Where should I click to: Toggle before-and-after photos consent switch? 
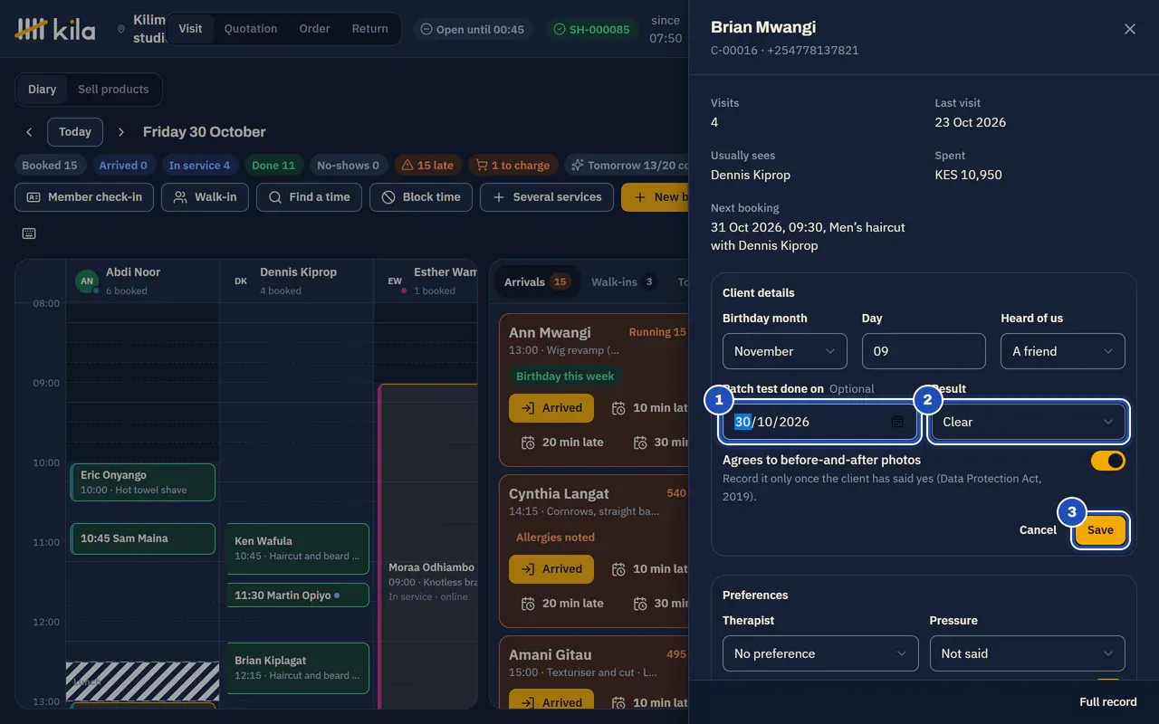tap(1107, 461)
